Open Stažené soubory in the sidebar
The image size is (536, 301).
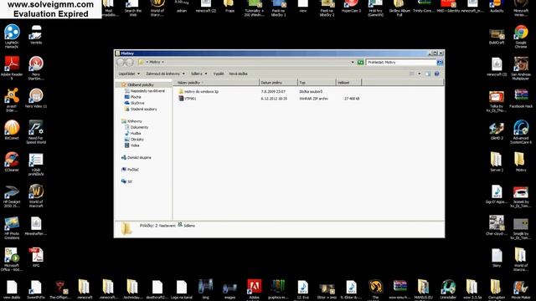(x=141, y=110)
